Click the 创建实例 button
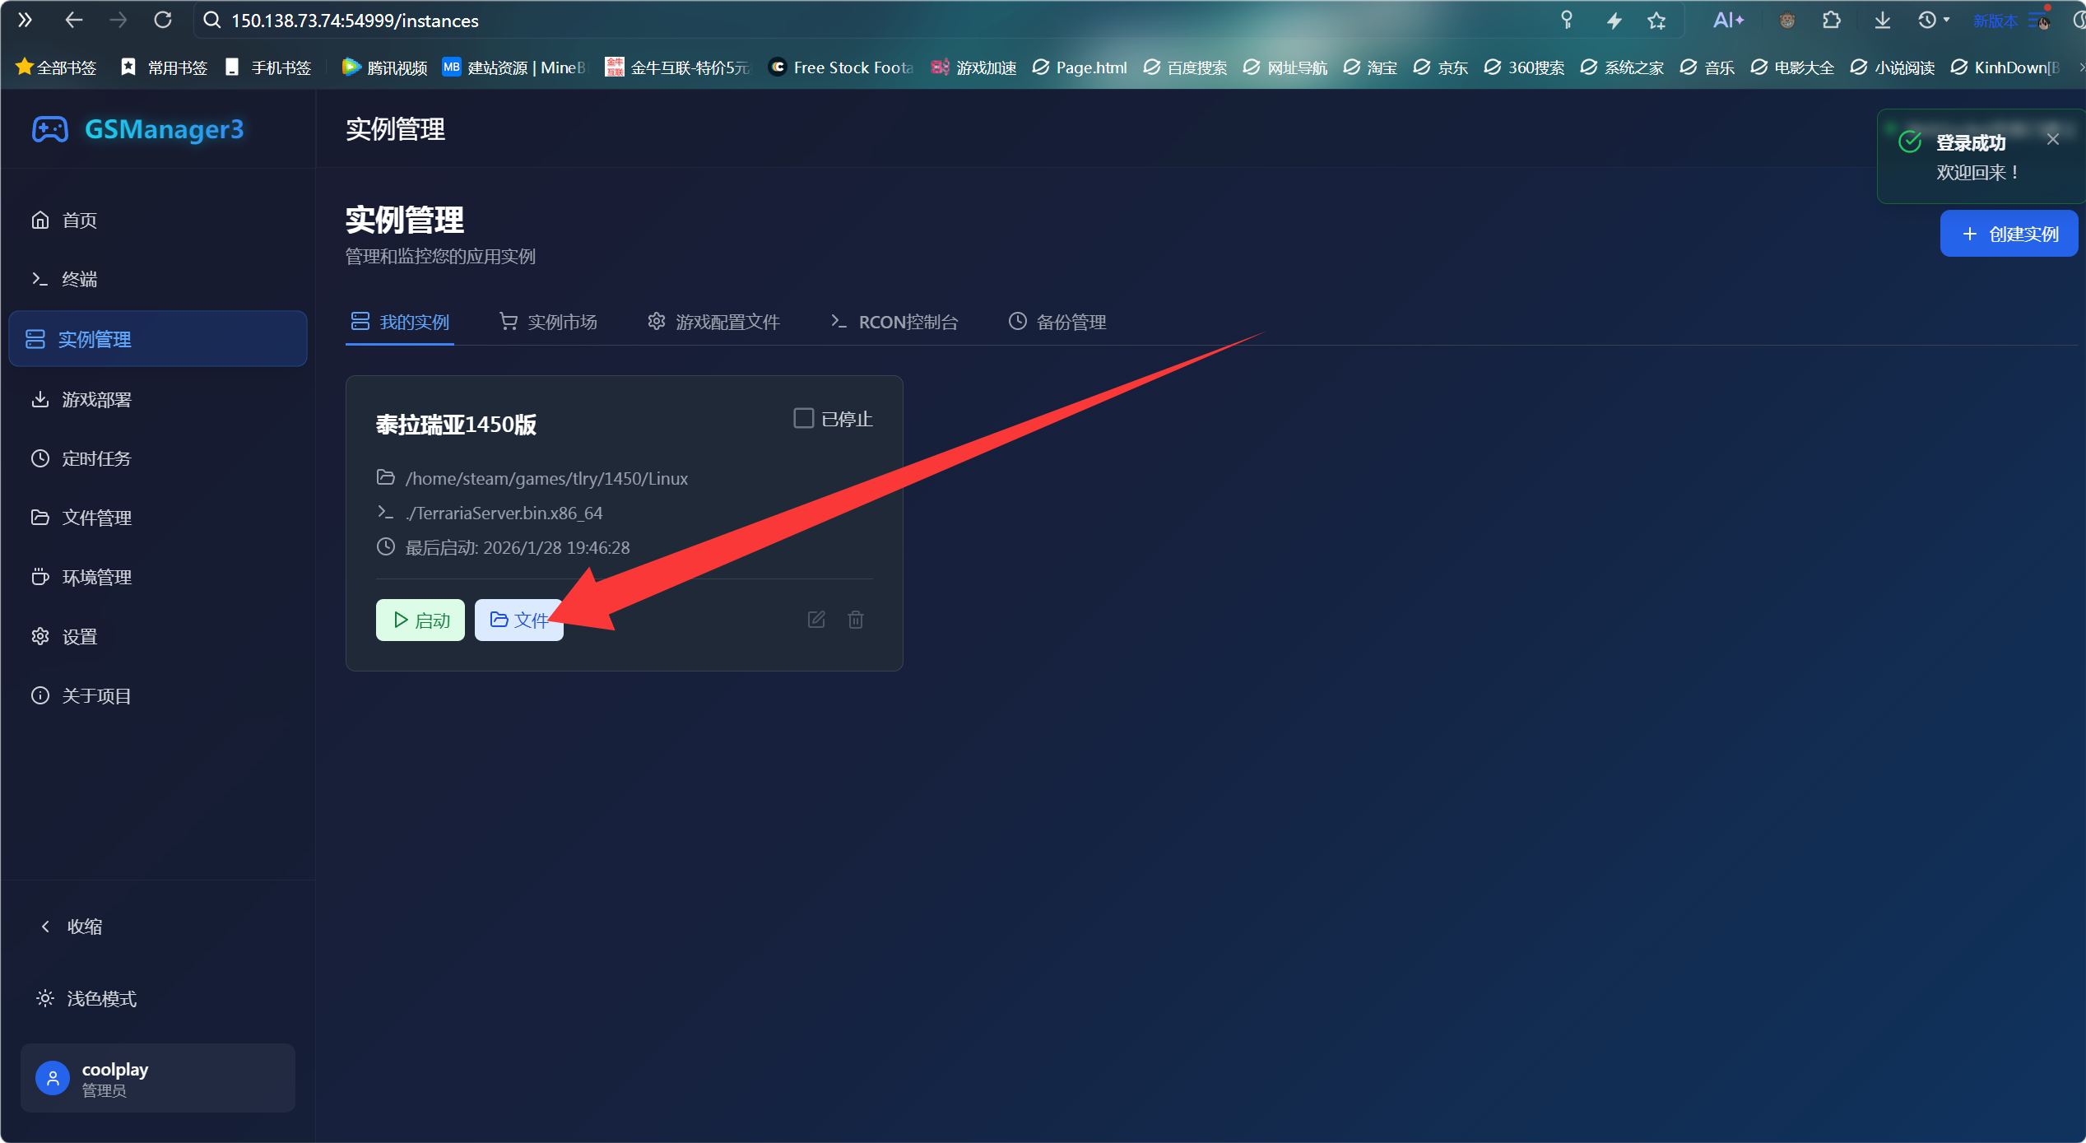Image resolution: width=2086 pixels, height=1143 pixels. [x=2009, y=234]
